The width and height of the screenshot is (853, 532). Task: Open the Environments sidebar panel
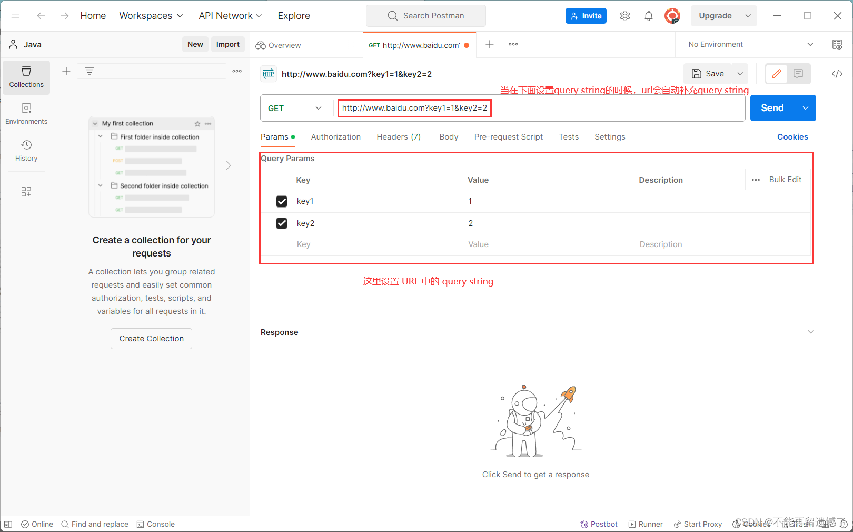coord(26,114)
